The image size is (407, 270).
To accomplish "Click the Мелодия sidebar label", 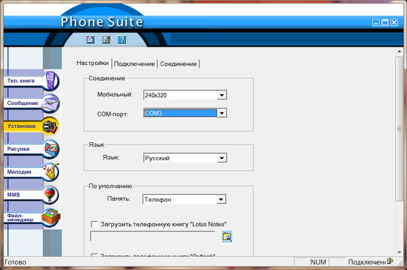I will coord(19,172).
